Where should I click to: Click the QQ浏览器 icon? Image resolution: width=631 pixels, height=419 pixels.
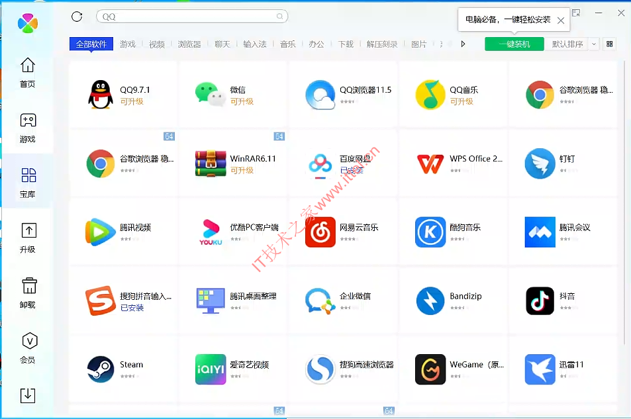coord(320,95)
